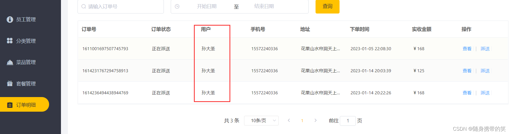The height and width of the screenshot is (134, 510).
Task: Click time 2023-01-14 20:22:26
Action: click(x=371, y=93)
